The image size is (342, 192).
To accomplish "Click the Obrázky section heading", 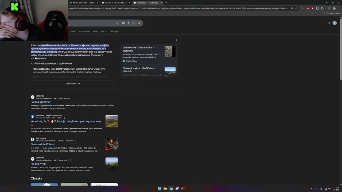I will tap(36, 178).
